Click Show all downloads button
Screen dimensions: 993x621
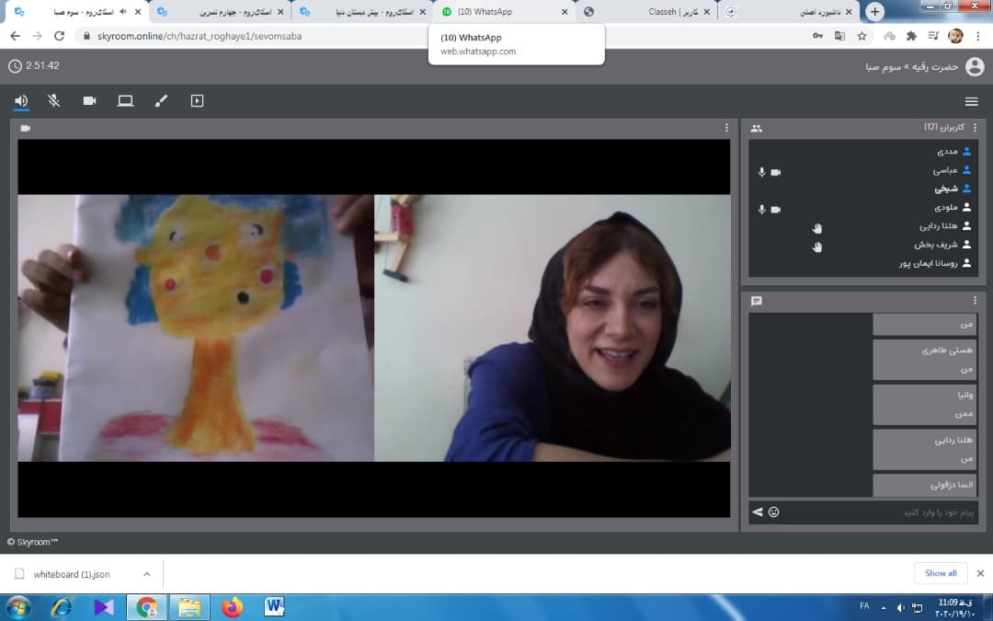tap(941, 573)
